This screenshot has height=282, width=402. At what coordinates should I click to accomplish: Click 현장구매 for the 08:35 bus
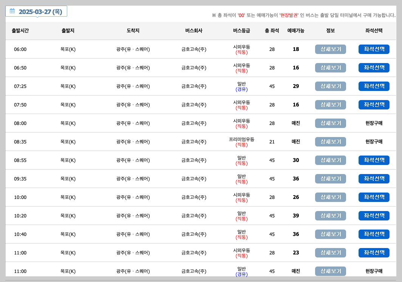pos(374,142)
